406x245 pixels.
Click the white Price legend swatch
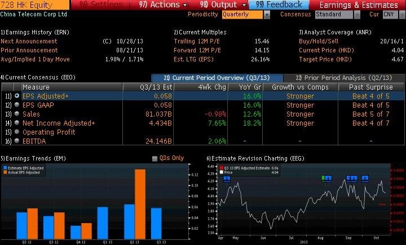coord(222,172)
